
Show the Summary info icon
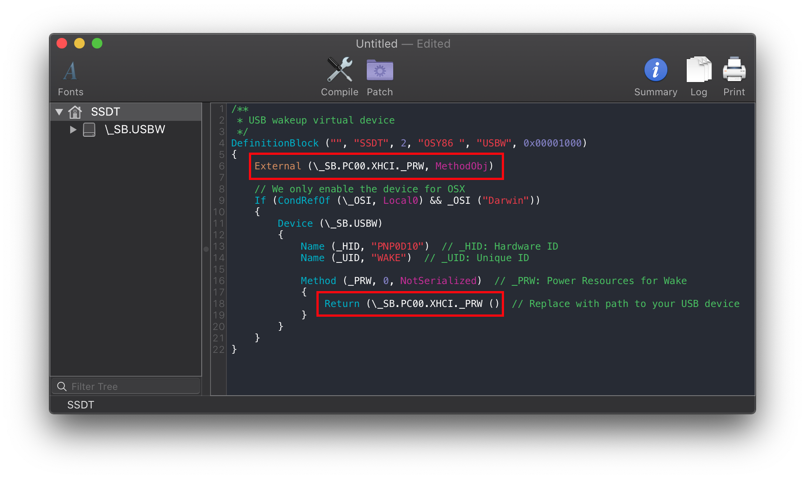pyautogui.click(x=655, y=70)
